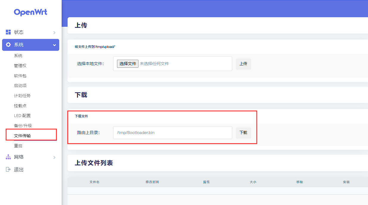The width and height of the screenshot is (368, 205).
Task: Click the 退出 logout icon
Action: [8, 169]
